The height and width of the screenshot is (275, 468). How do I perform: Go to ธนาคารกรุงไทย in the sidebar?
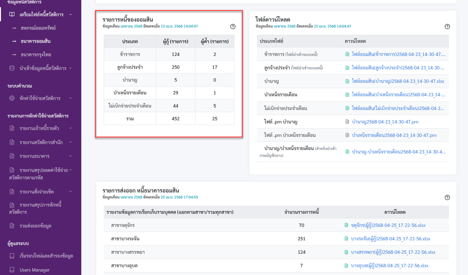point(36,55)
